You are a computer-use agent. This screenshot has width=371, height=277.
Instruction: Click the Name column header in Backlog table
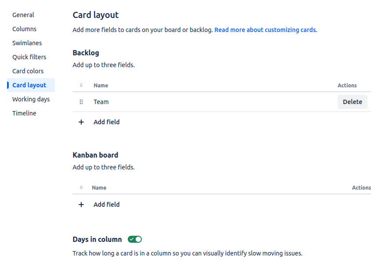click(101, 86)
